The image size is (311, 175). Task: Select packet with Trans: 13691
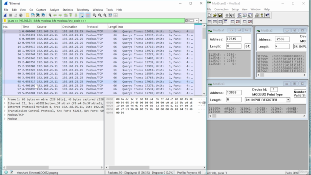coord(99,31)
